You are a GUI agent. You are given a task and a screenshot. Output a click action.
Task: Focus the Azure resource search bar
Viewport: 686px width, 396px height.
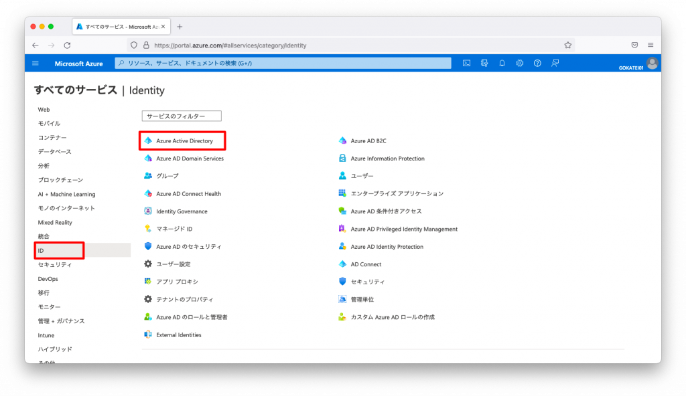(x=283, y=64)
